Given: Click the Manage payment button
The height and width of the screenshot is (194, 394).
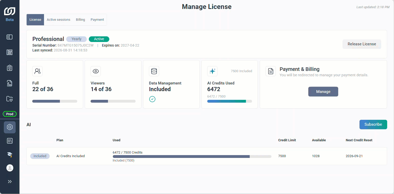Looking at the screenshot, I should pos(323,92).
